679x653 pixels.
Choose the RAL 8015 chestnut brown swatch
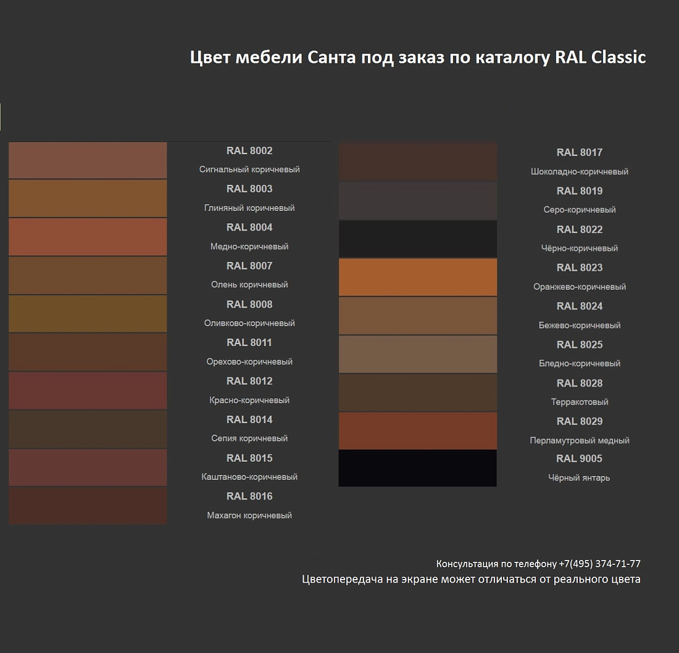(88, 467)
